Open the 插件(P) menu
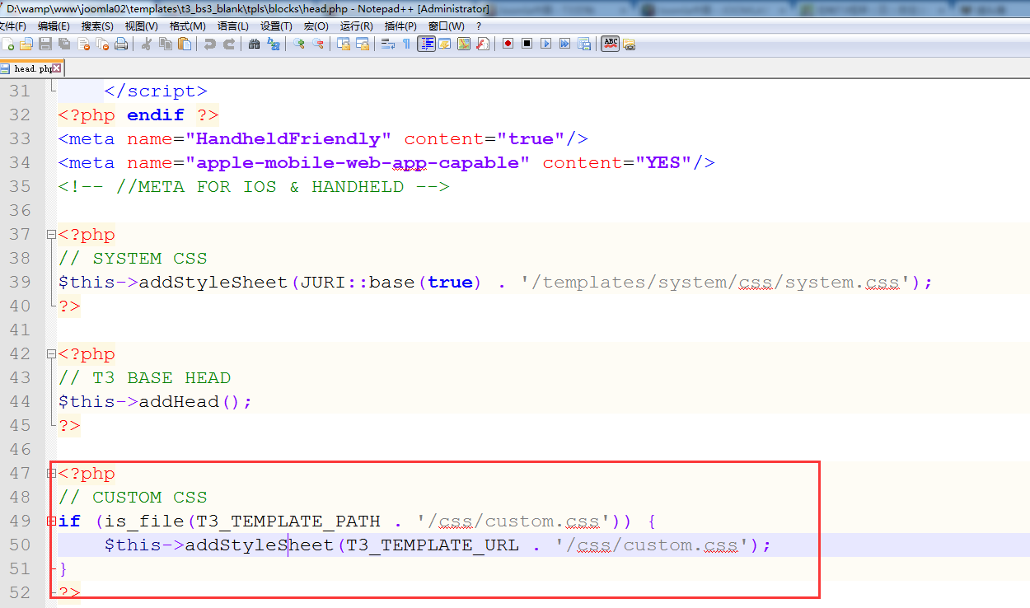The width and height of the screenshot is (1030, 608). (400, 26)
